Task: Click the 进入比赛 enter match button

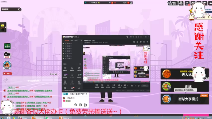Action: click(x=185, y=74)
